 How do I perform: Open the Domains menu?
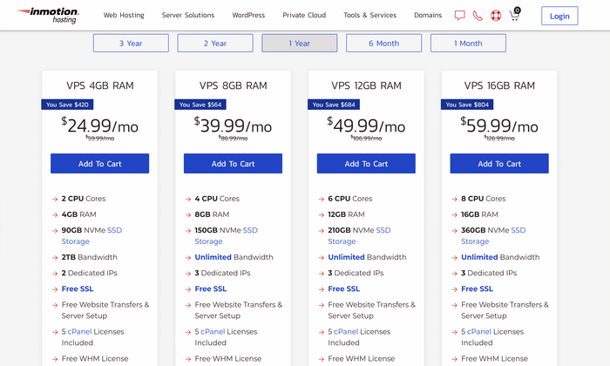(x=428, y=15)
